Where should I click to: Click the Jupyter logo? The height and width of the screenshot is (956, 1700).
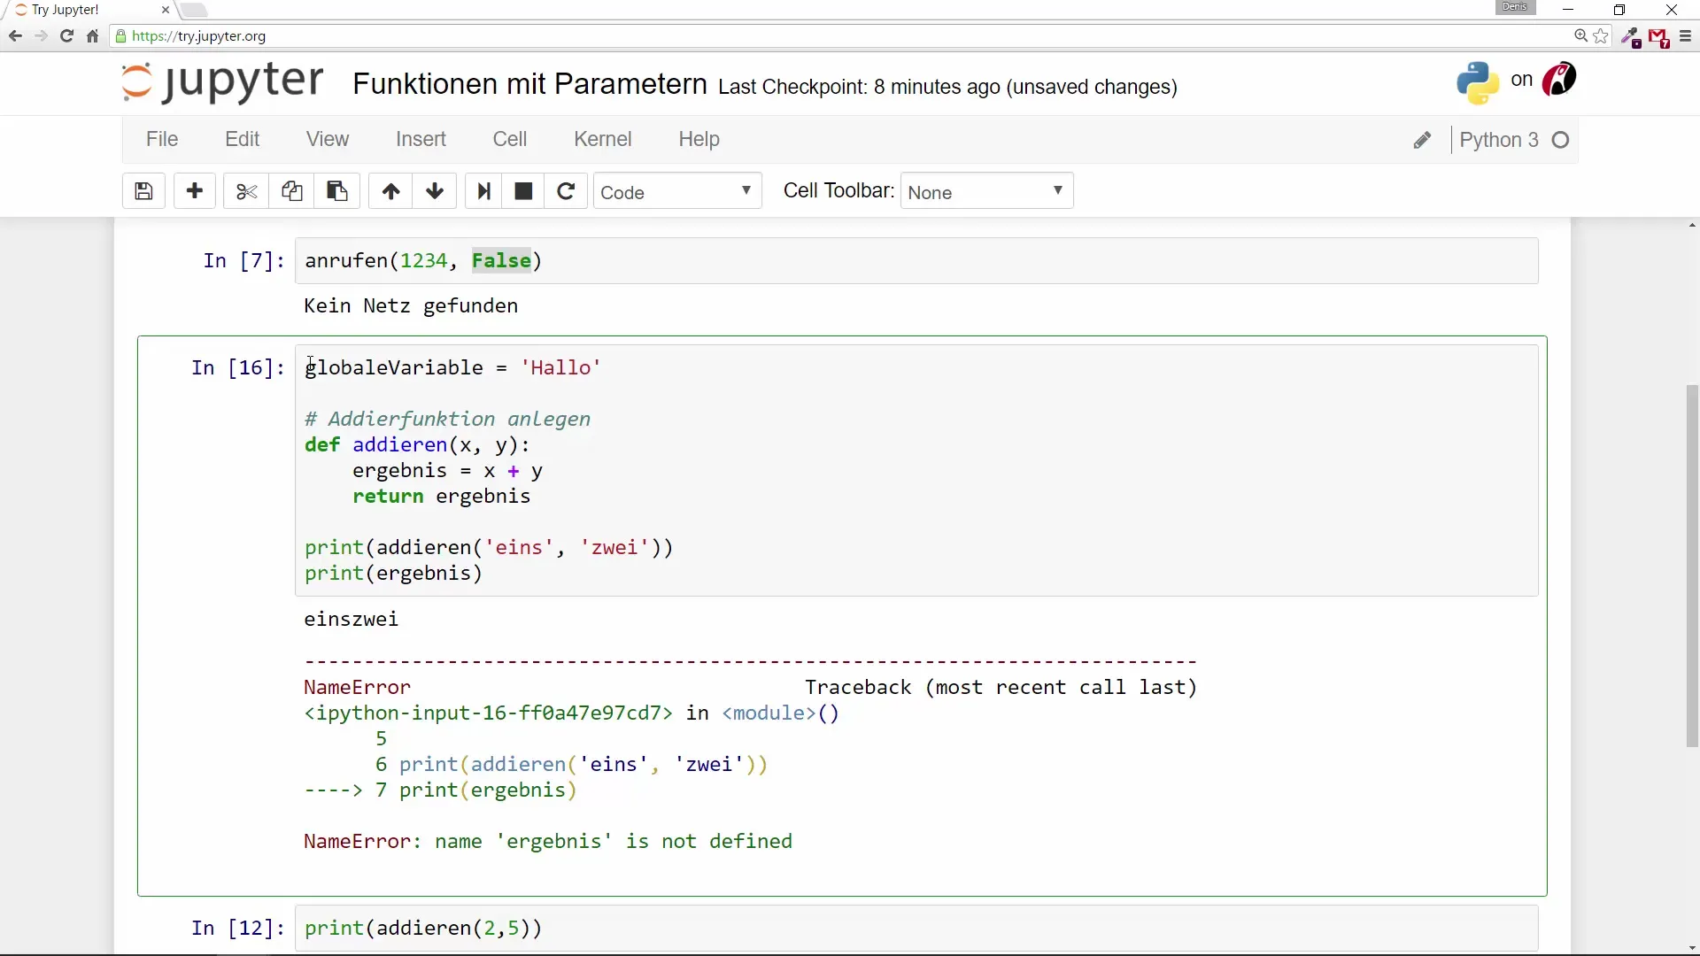(222, 81)
